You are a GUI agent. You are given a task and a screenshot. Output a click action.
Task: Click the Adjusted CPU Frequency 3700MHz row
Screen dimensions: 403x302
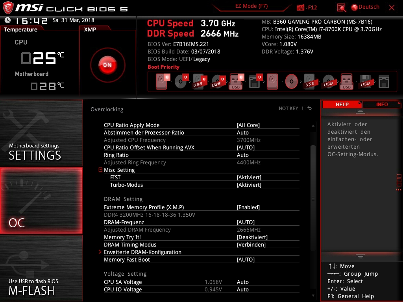(x=201, y=140)
